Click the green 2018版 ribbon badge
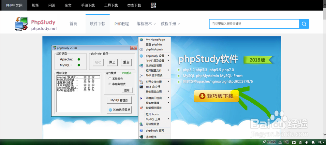326x145 pixels. pos(259,60)
